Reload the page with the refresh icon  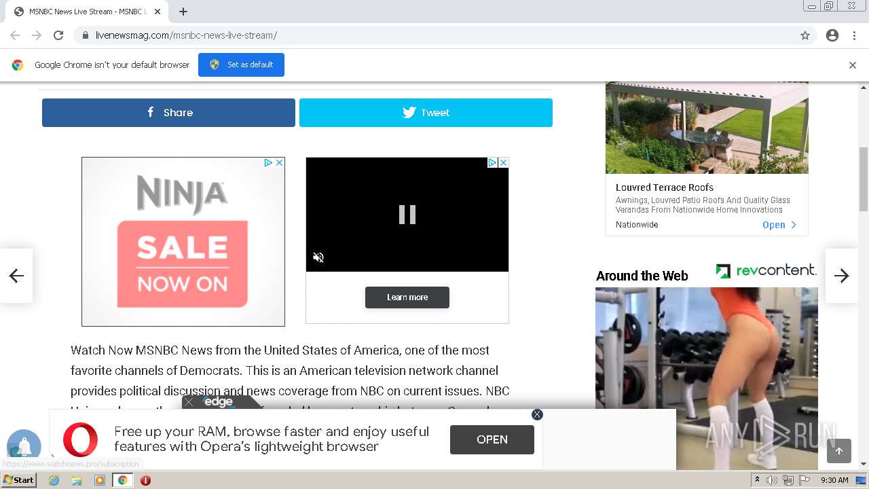point(58,35)
